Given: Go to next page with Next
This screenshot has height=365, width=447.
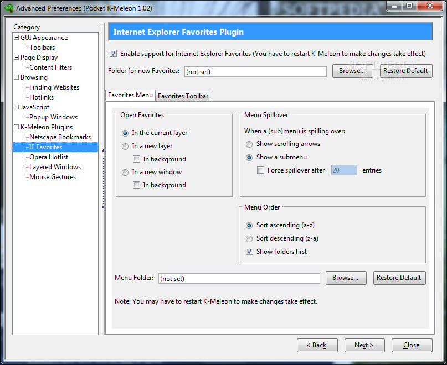Looking at the screenshot, I should click(364, 345).
